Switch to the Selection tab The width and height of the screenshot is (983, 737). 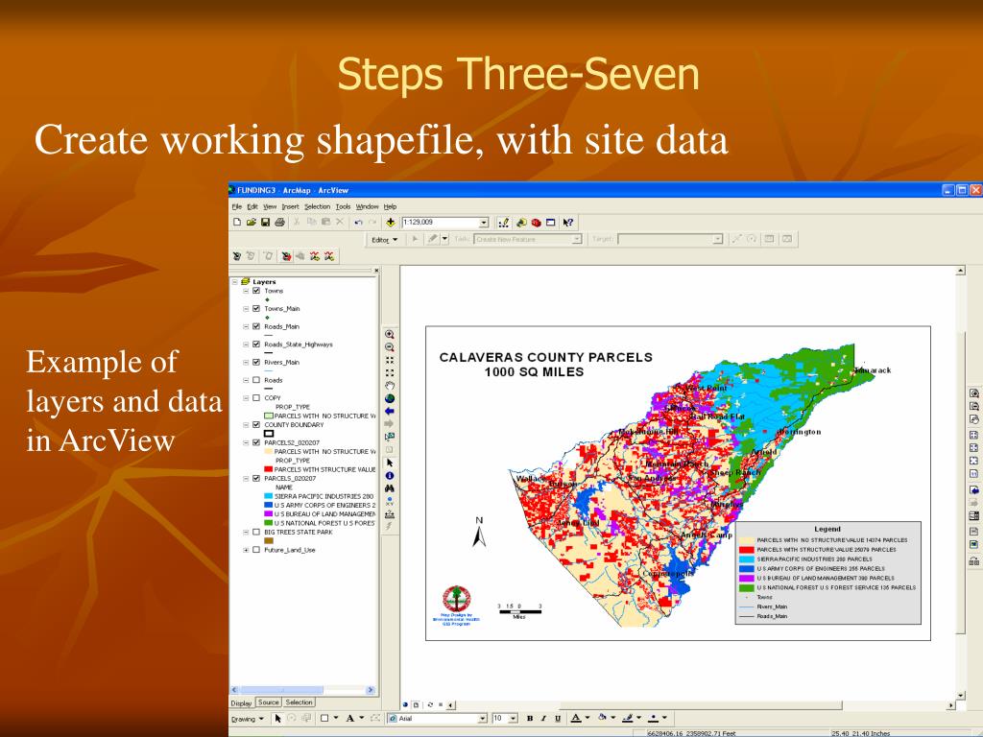pos(300,702)
